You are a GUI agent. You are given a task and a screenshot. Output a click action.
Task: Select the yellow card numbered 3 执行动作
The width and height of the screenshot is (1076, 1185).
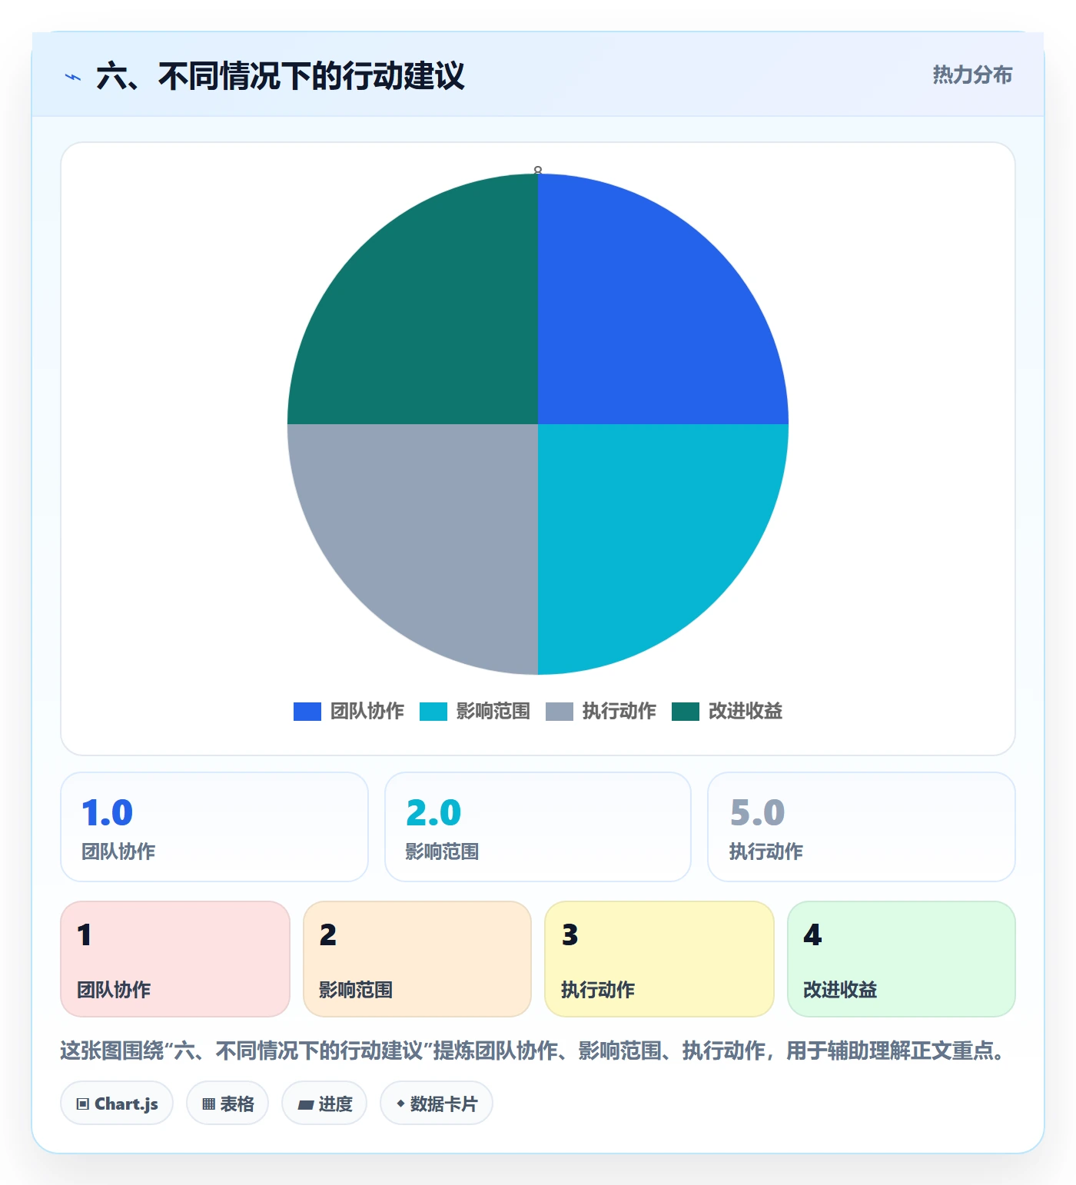(x=659, y=959)
